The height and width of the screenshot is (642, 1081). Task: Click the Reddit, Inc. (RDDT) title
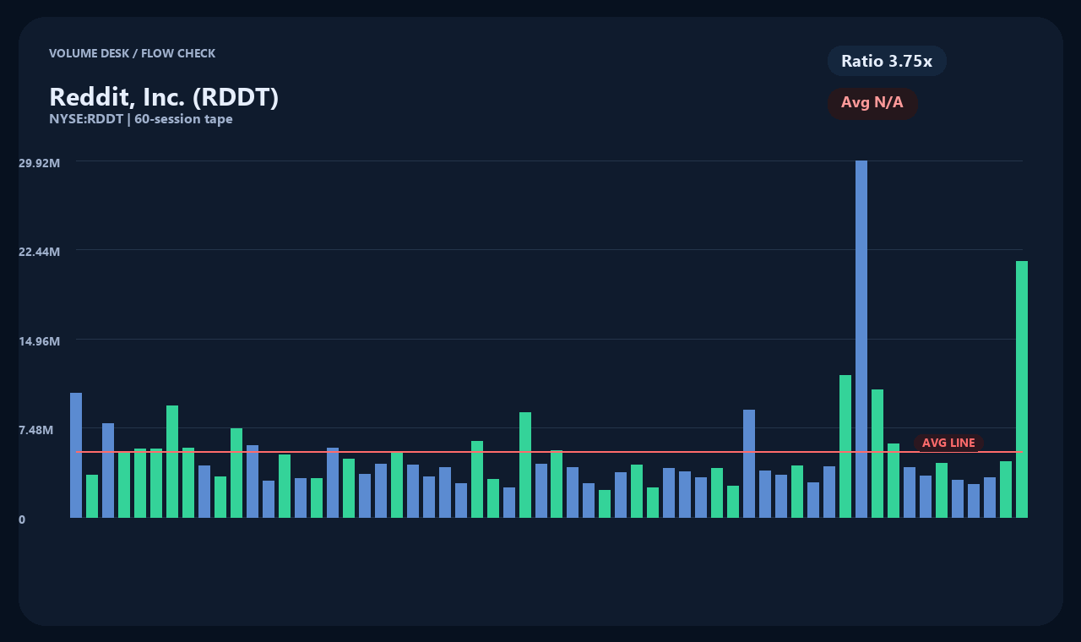click(164, 97)
